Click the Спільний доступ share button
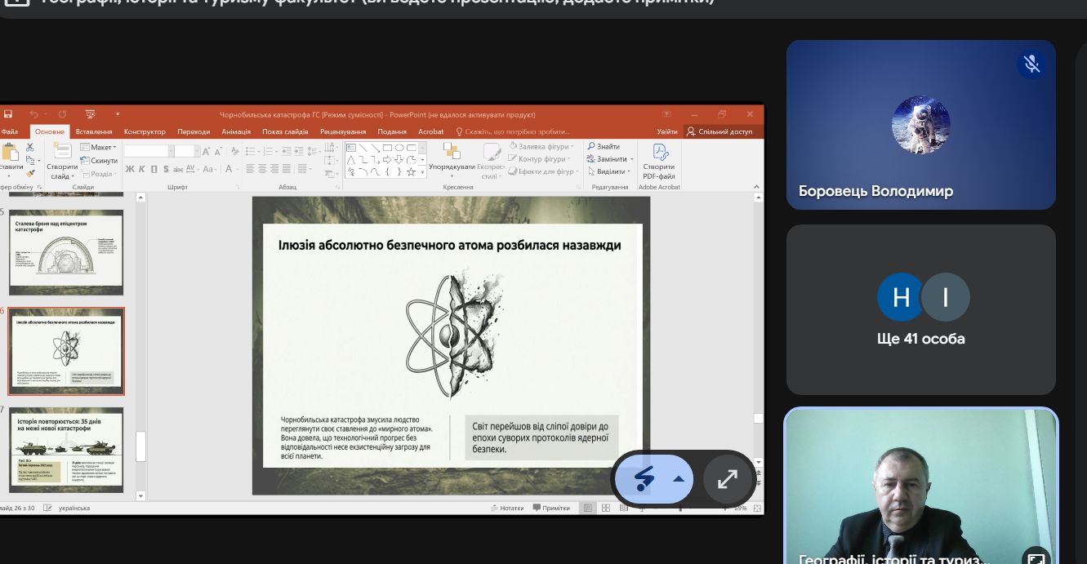The width and height of the screenshot is (1087, 564). click(x=719, y=131)
